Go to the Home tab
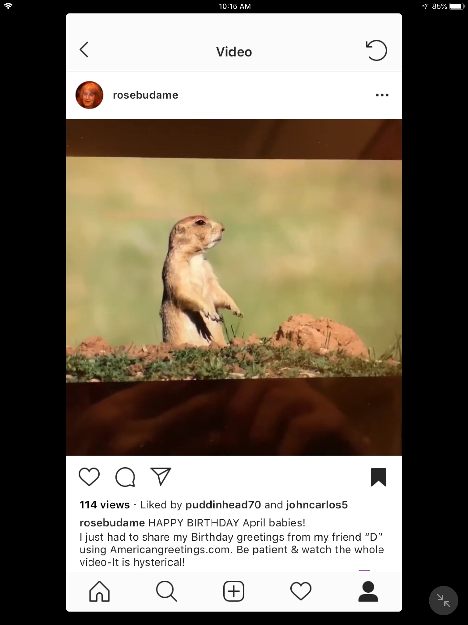Viewport: 468px width, 625px height. click(x=99, y=591)
